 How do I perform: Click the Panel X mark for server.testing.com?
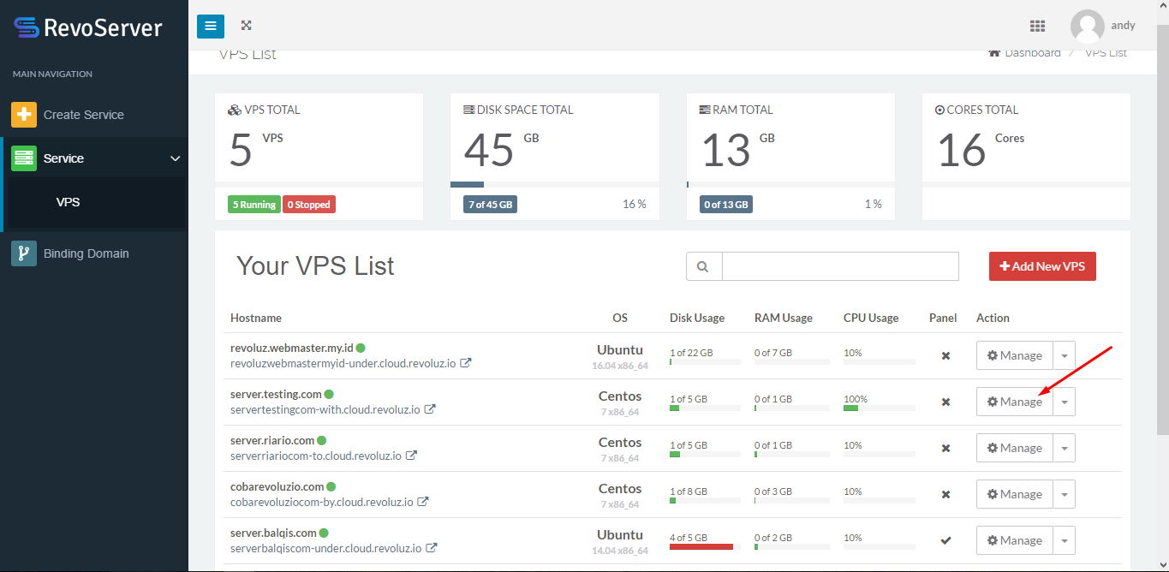click(945, 402)
